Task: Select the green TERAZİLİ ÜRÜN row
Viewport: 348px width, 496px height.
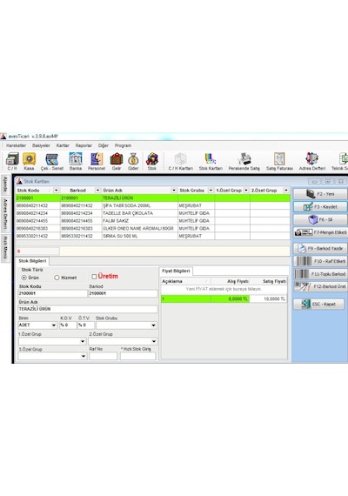Action: [153, 198]
